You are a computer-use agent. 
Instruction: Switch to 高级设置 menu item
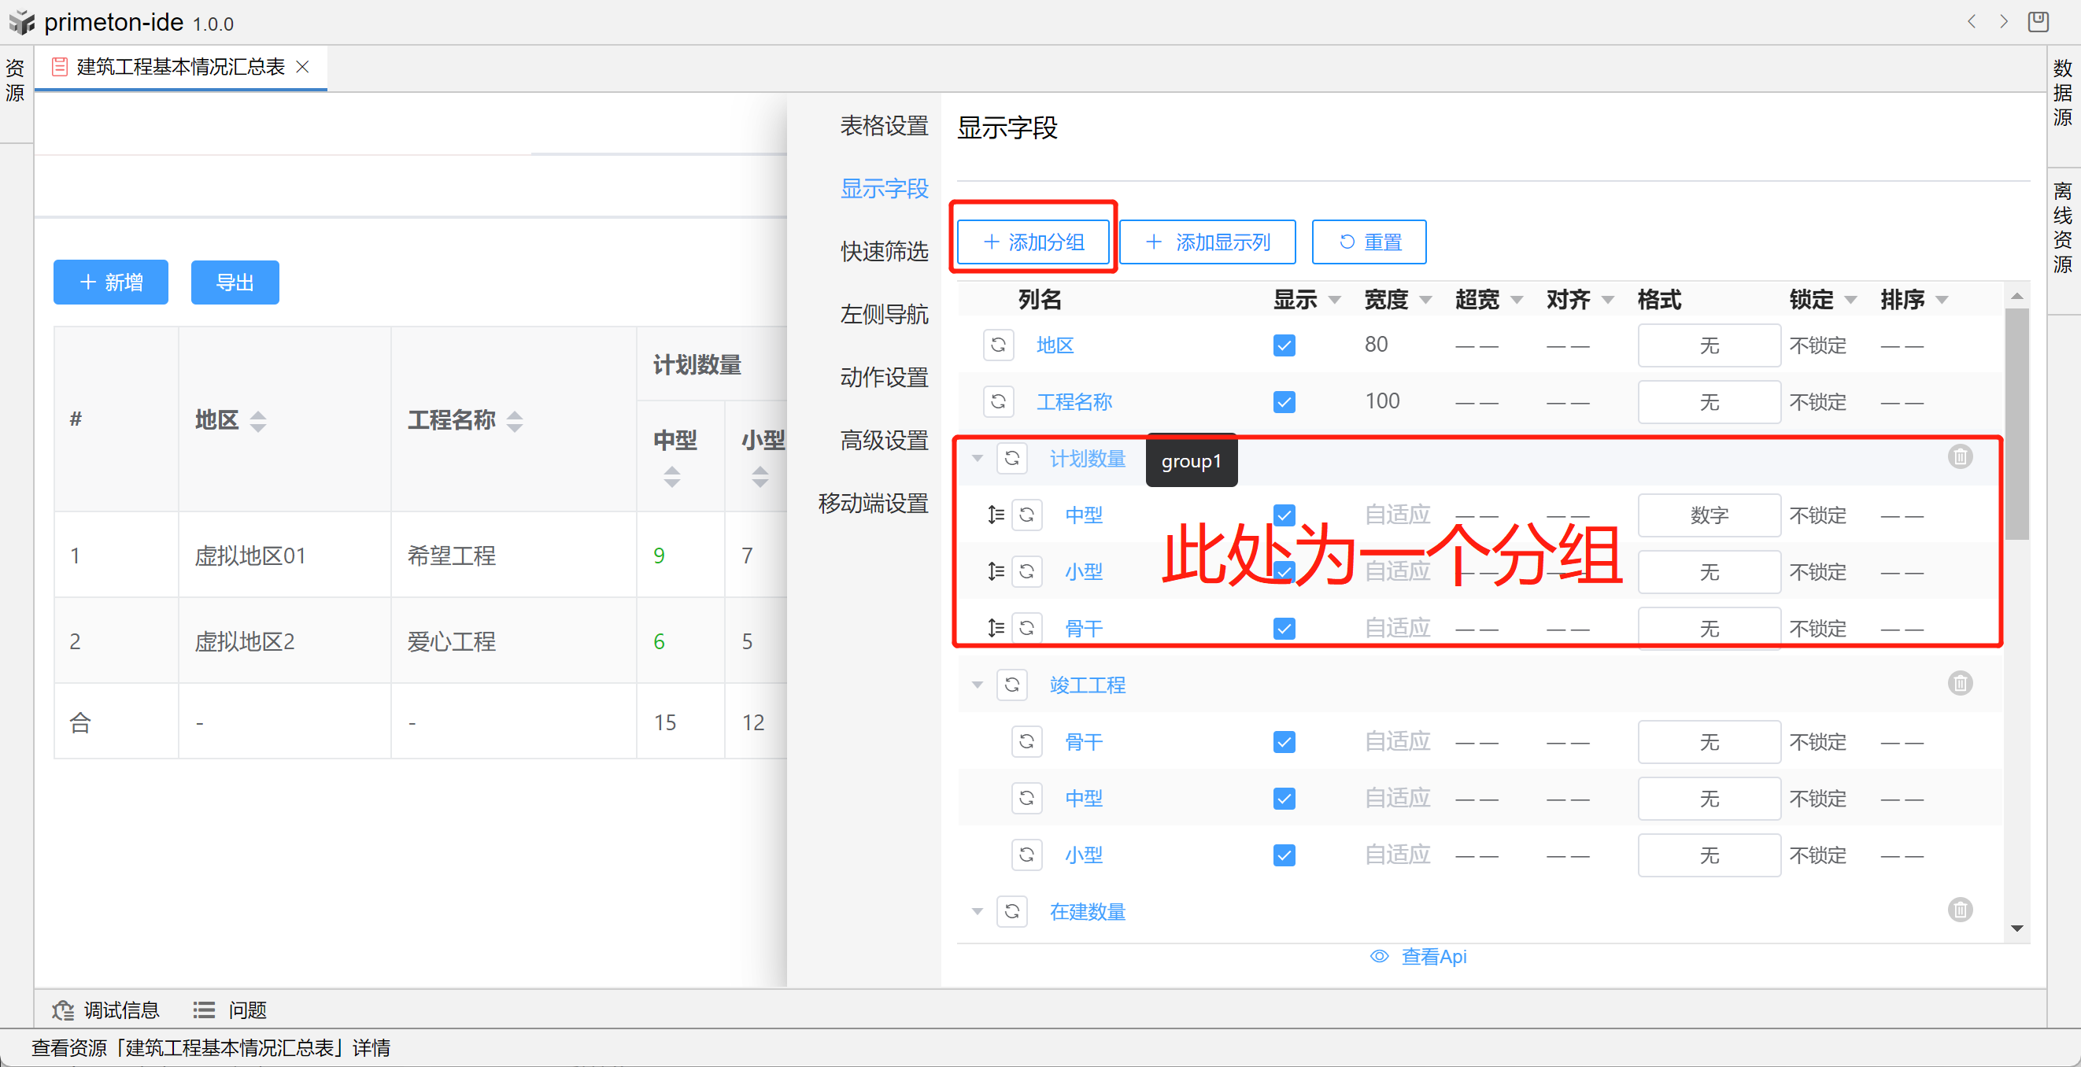(x=884, y=440)
